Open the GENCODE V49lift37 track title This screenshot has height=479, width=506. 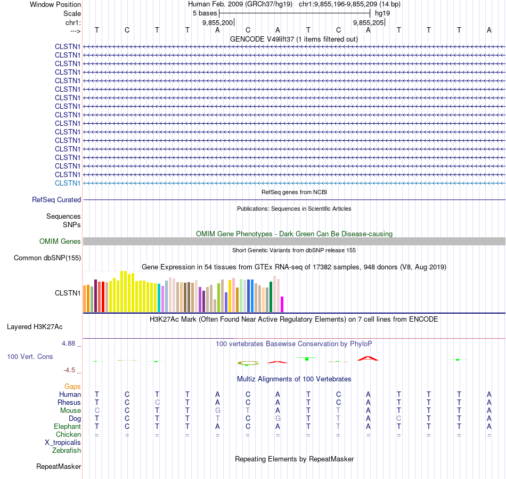pos(294,39)
